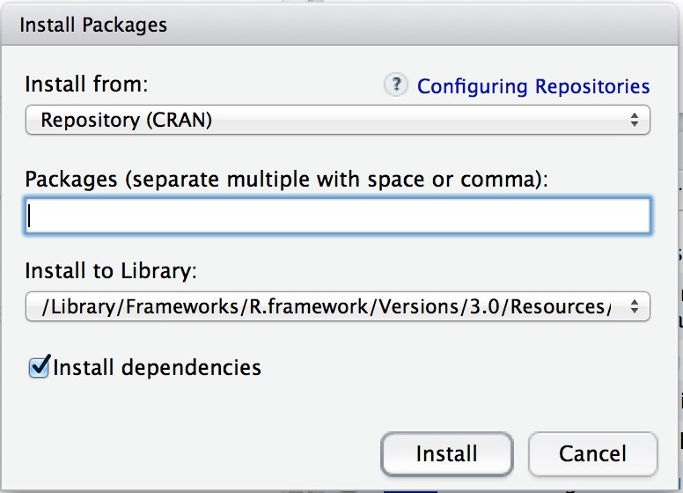Expand the Install to Library dropdown
The width and height of the screenshot is (683, 493).
point(337,306)
